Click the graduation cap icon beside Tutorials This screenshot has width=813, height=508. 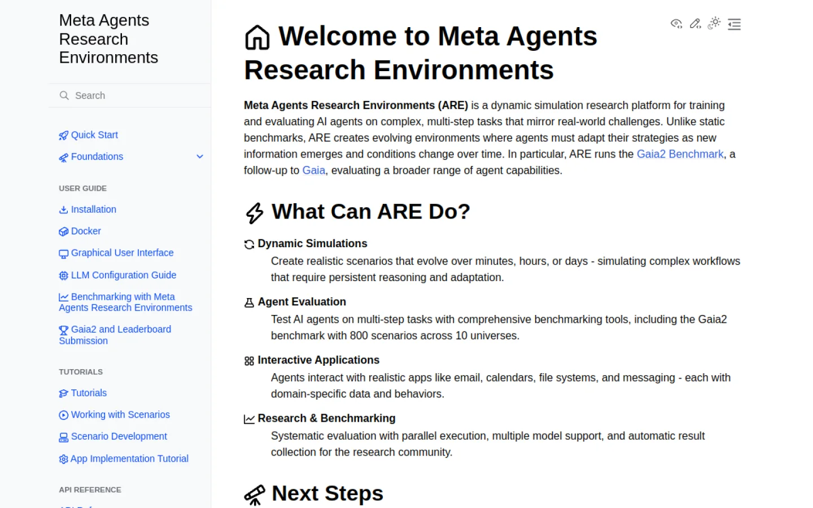[64, 393]
